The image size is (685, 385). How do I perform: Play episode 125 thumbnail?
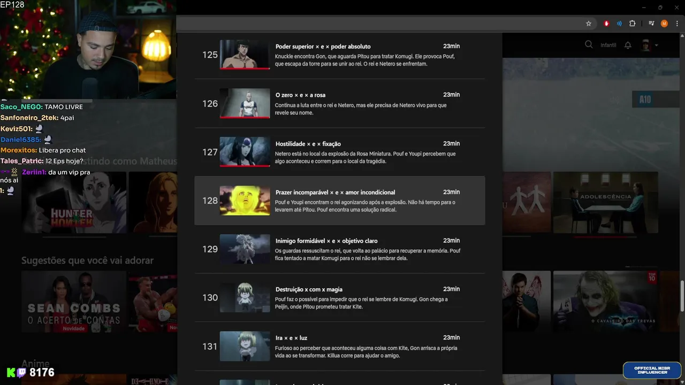click(245, 55)
